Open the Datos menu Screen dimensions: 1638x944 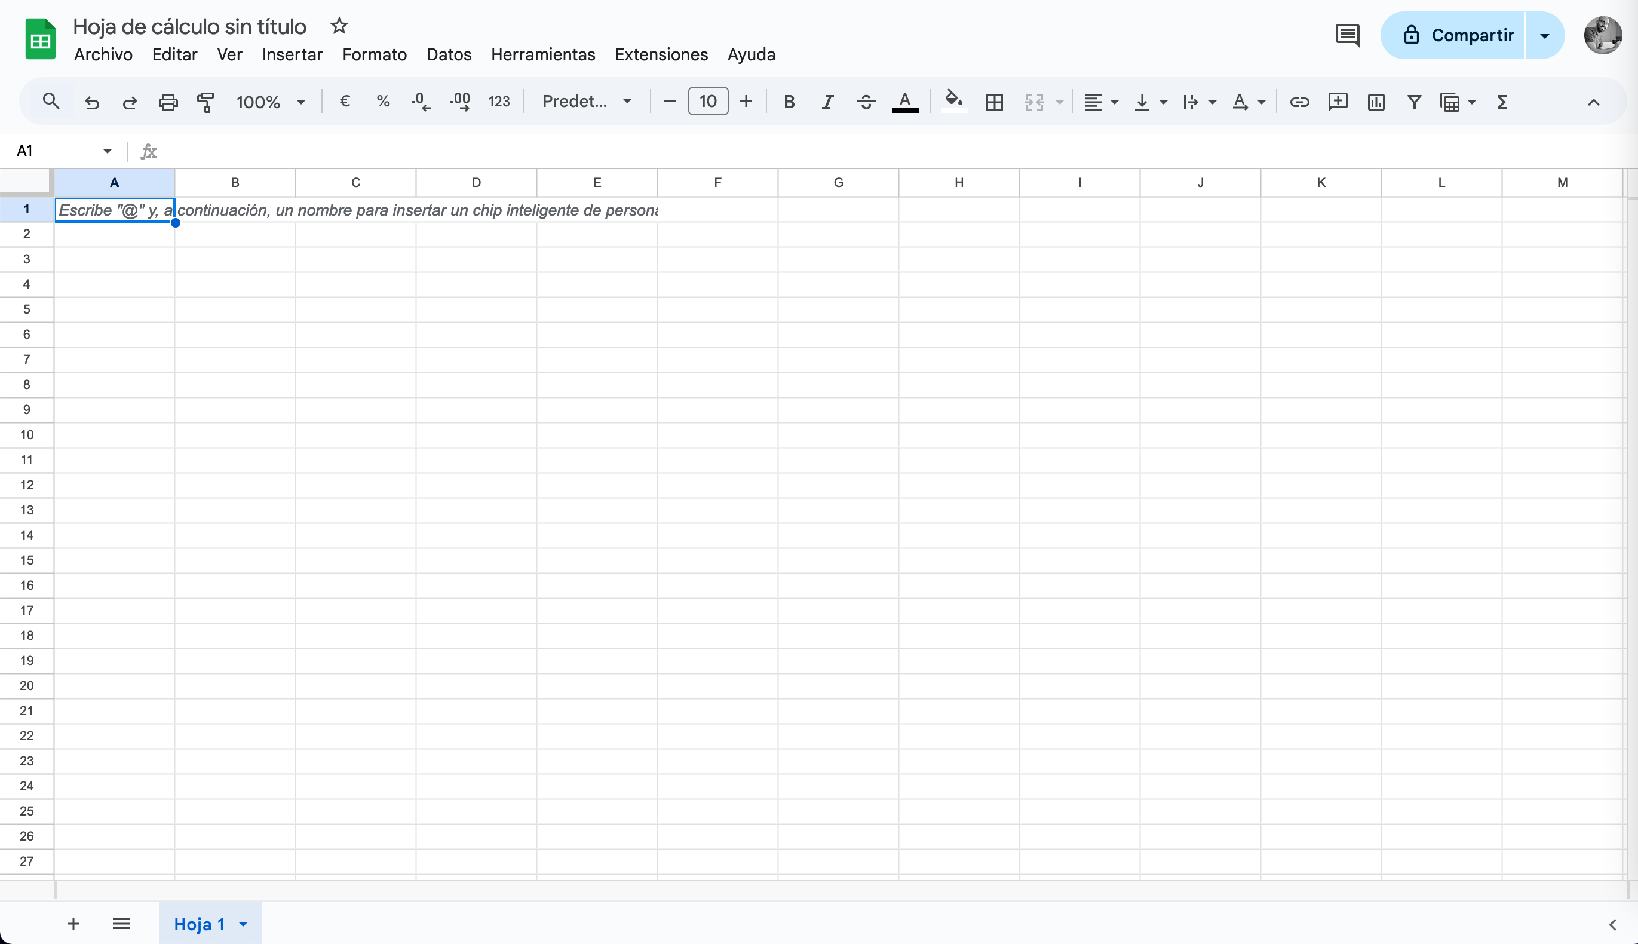coord(449,54)
